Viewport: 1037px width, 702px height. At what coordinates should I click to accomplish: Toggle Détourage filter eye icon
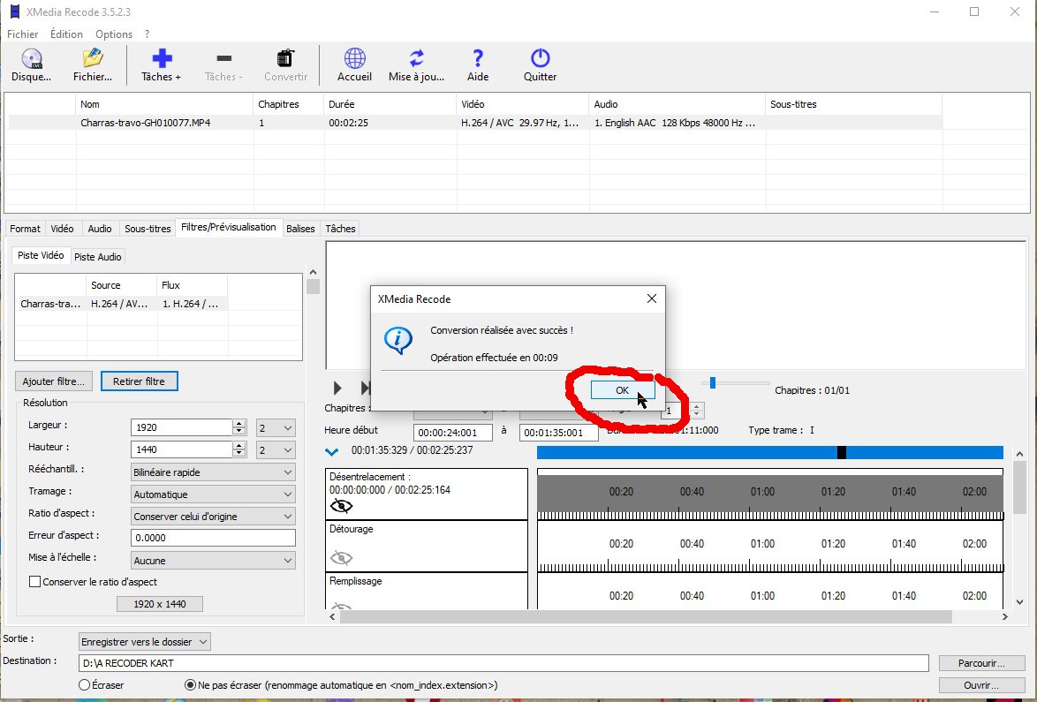[x=341, y=558]
